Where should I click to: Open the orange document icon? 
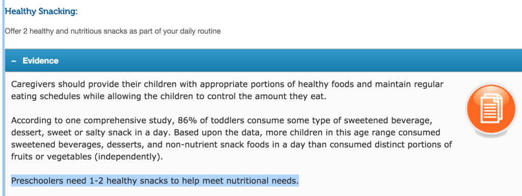[x=492, y=109]
